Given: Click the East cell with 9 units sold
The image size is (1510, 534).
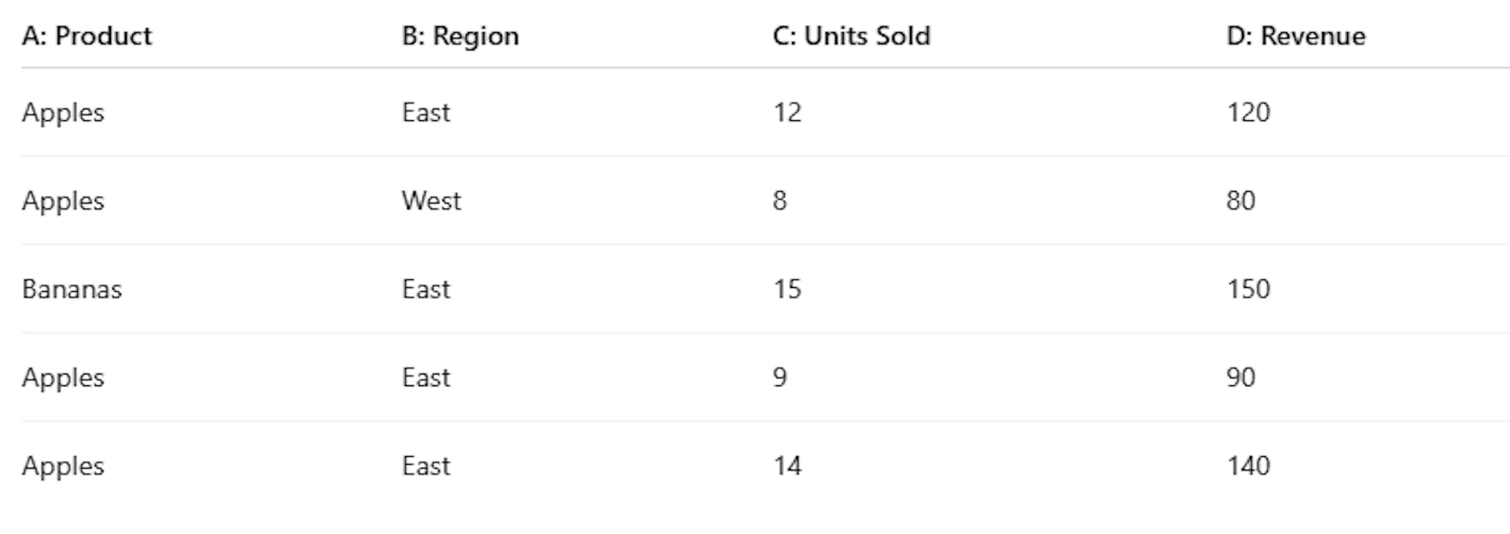Looking at the screenshot, I should 425,377.
